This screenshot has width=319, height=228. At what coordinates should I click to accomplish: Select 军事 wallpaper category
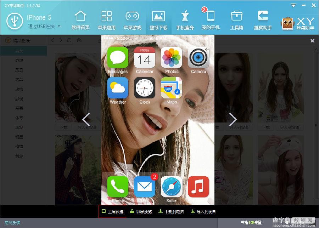tap(19, 108)
